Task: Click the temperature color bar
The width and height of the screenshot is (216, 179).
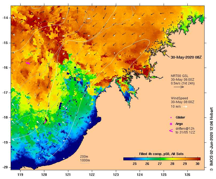Action: (162, 159)
